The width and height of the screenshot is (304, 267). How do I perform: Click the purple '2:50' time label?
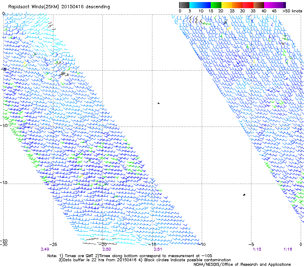[107, 249]
